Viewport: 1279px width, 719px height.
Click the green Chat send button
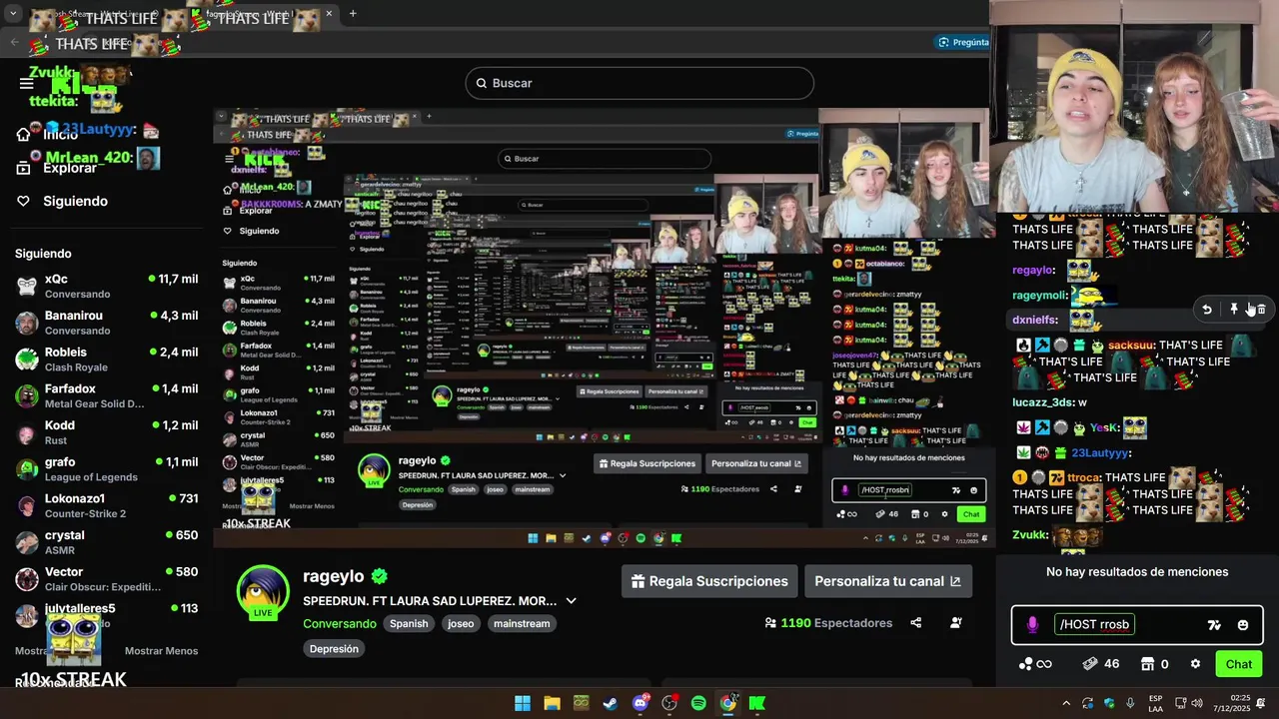(1239, 664)
